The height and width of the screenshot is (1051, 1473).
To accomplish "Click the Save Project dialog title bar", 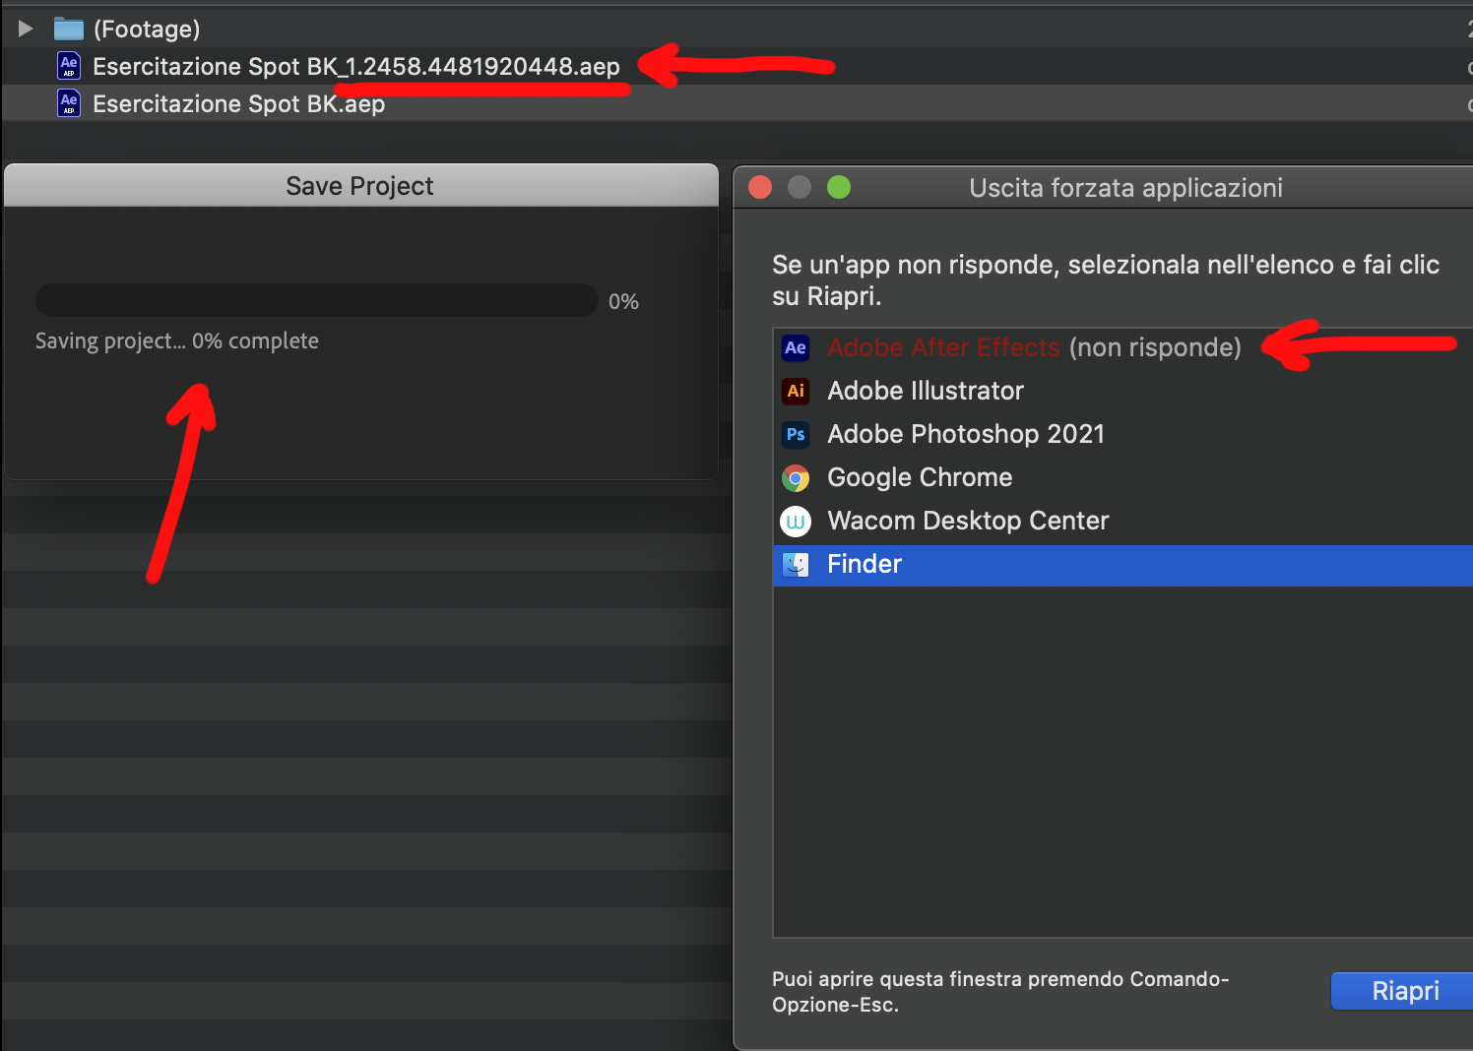I will pos(359,185).
